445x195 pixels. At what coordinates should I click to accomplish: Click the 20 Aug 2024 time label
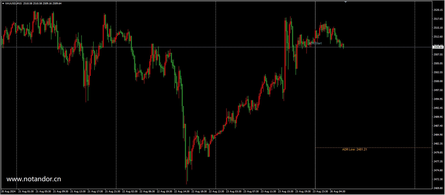pos(8,191)
